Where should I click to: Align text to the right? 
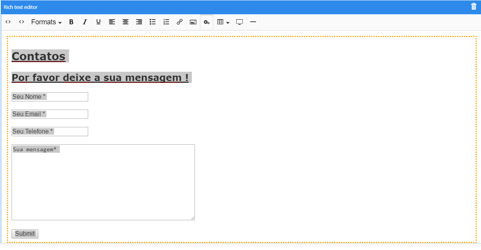click(x=139, y=22)
